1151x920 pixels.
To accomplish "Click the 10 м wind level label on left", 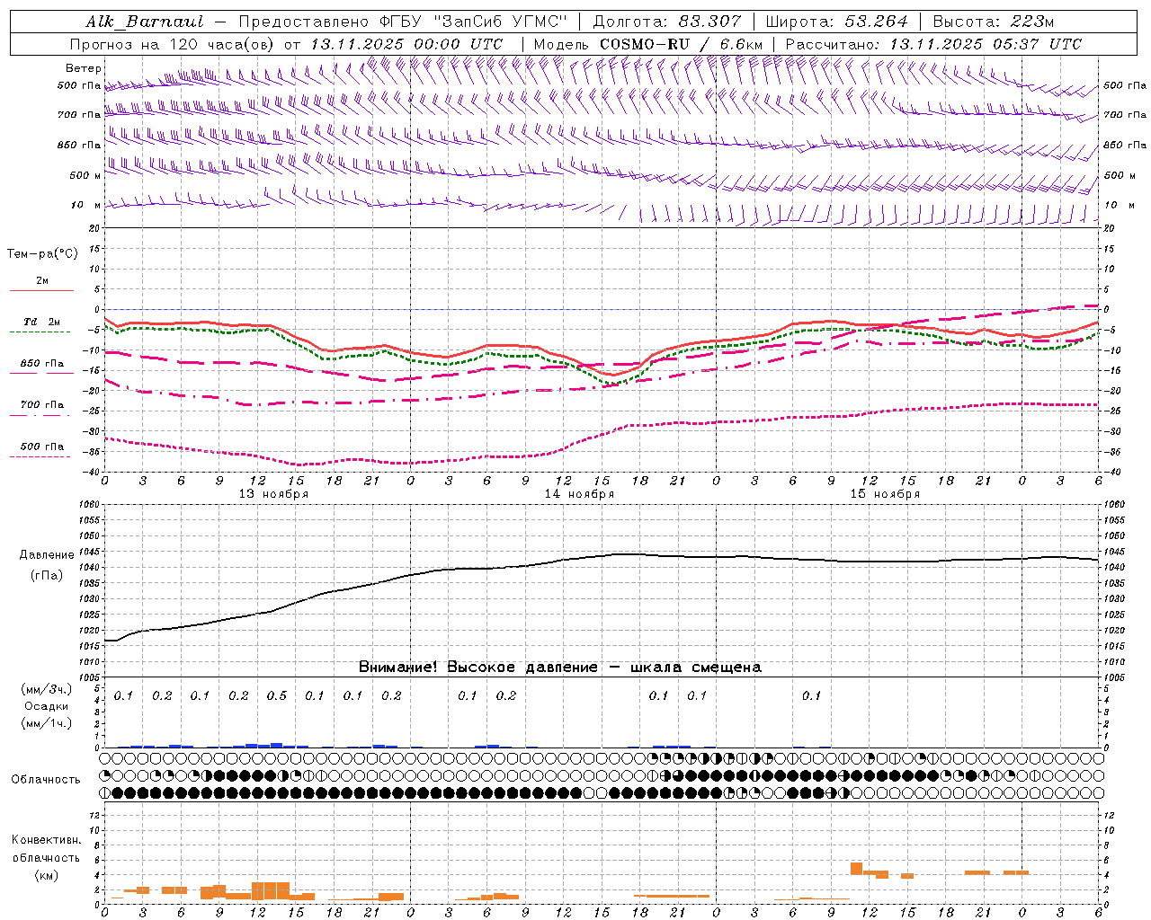I will pos(86,206).
